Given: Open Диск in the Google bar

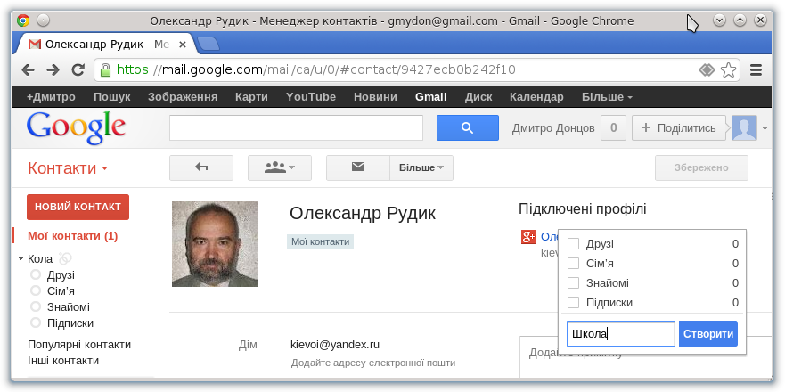Looking at the screenshot, I should tap(478, 96).
